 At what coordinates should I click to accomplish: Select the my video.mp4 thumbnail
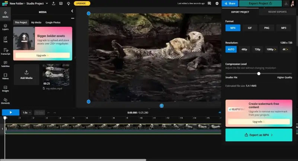tap(56, 75)
